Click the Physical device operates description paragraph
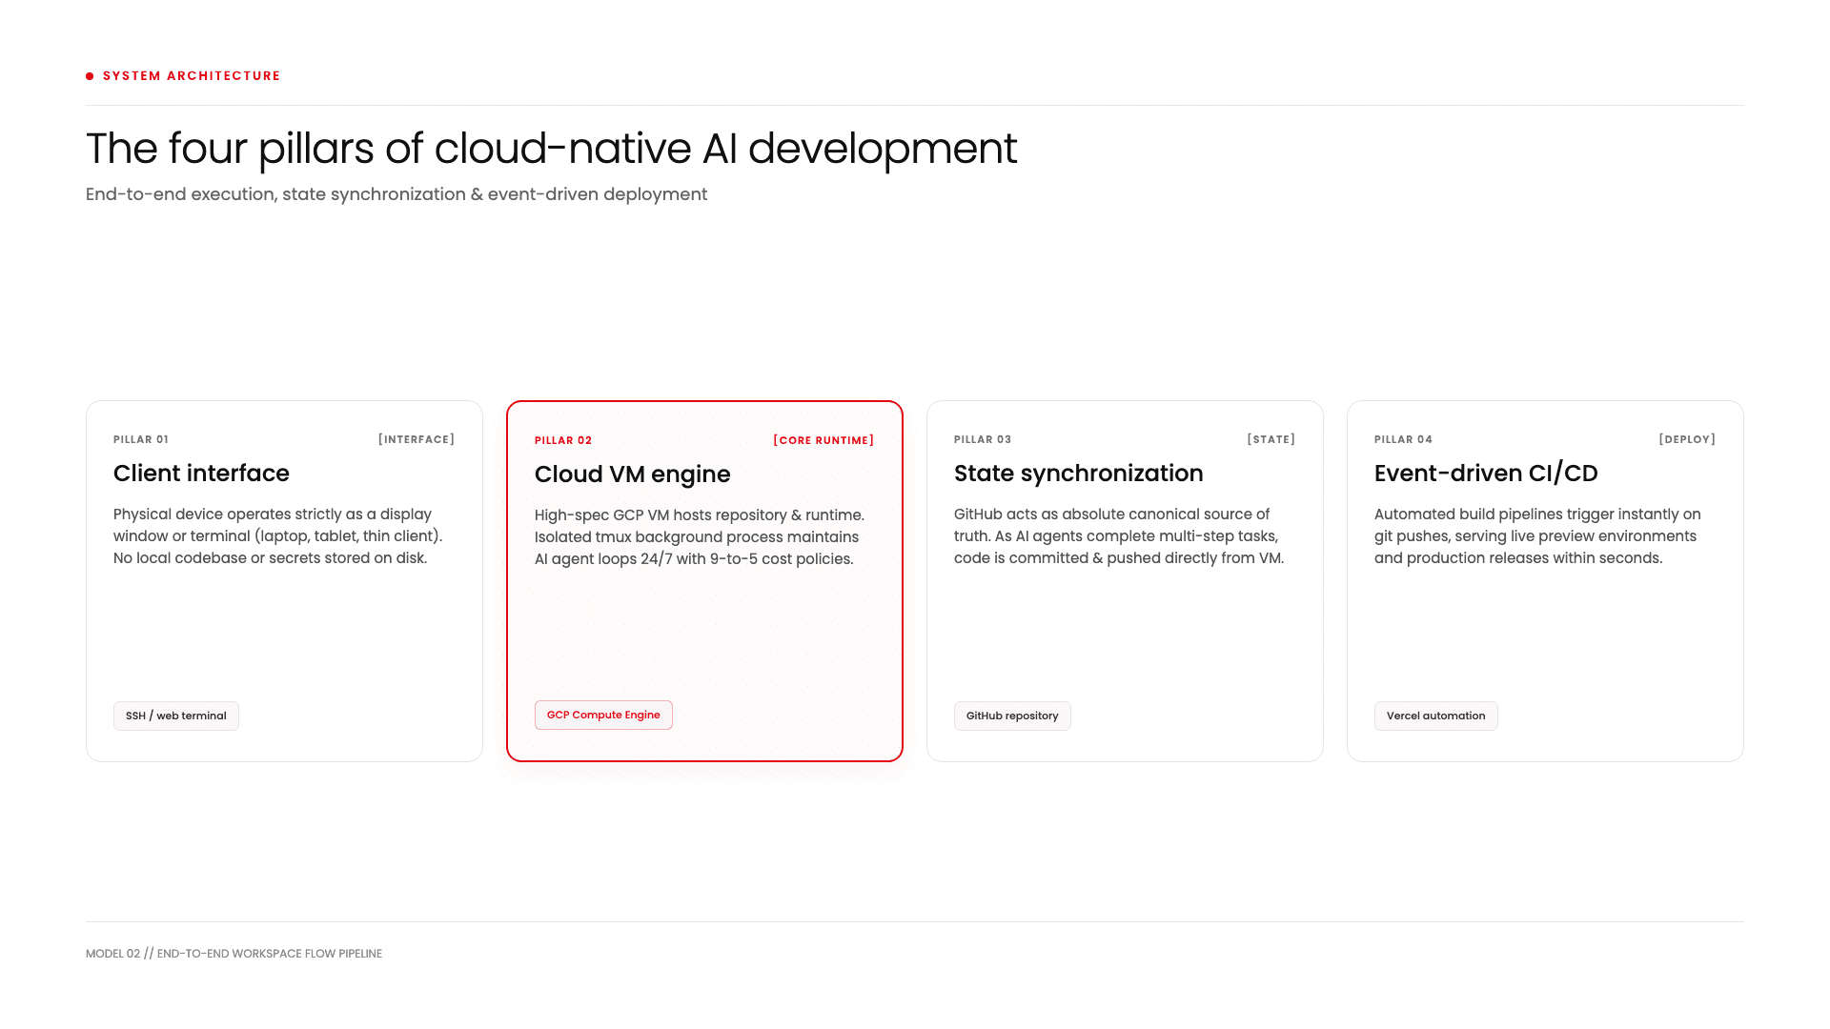 click(x=278, y=536)
